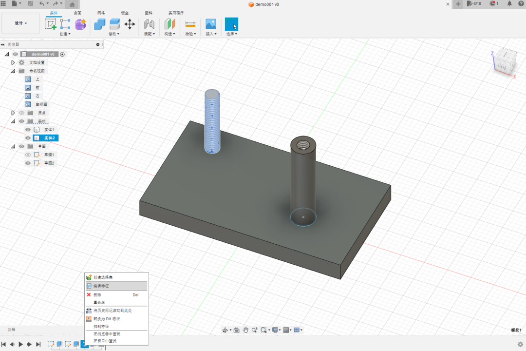Click the Create Form purple icon

[x=80, y=24]
